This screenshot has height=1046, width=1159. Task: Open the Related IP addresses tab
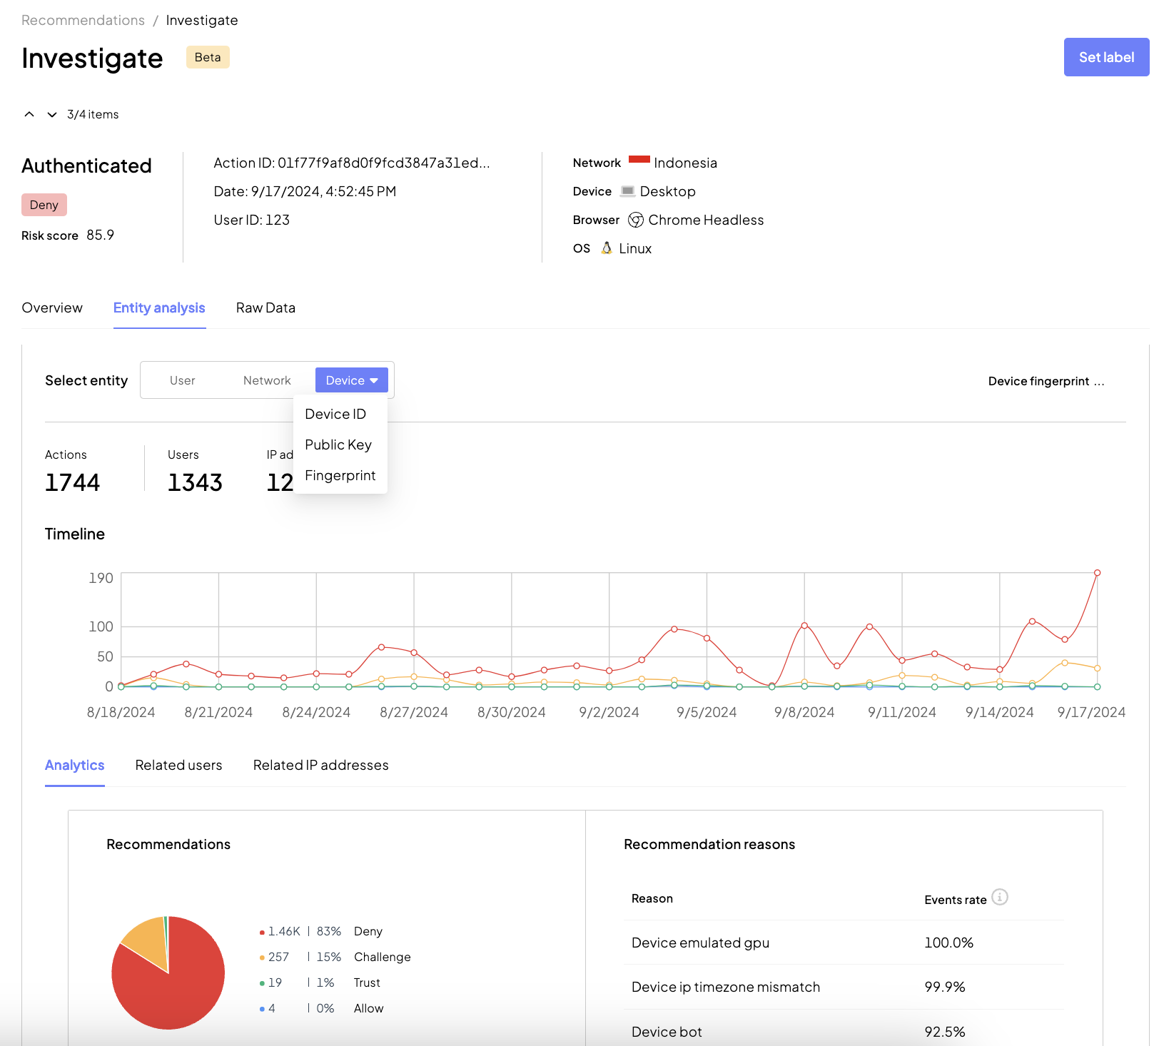[321, 765]
